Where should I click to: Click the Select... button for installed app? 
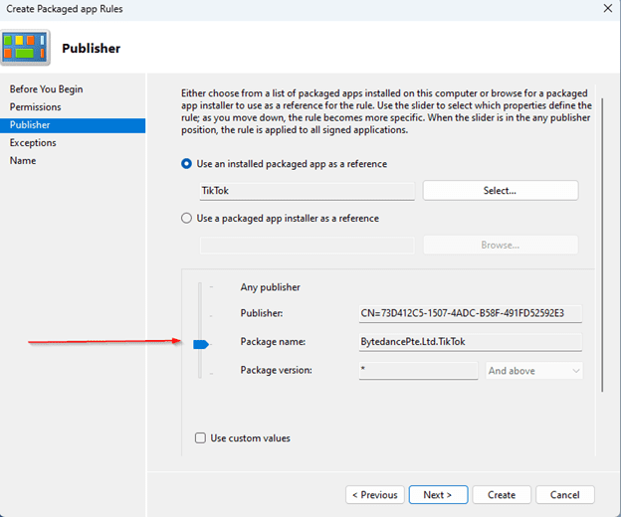500,191
